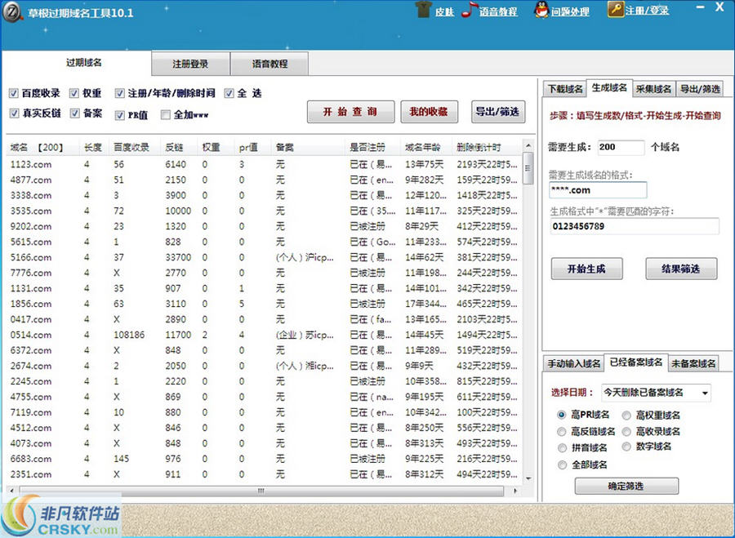Viewport: 735px width, 538px height.
Task: Switch to the 注册登录 tab
Action: pyautogui.click(x=190, y=64)
